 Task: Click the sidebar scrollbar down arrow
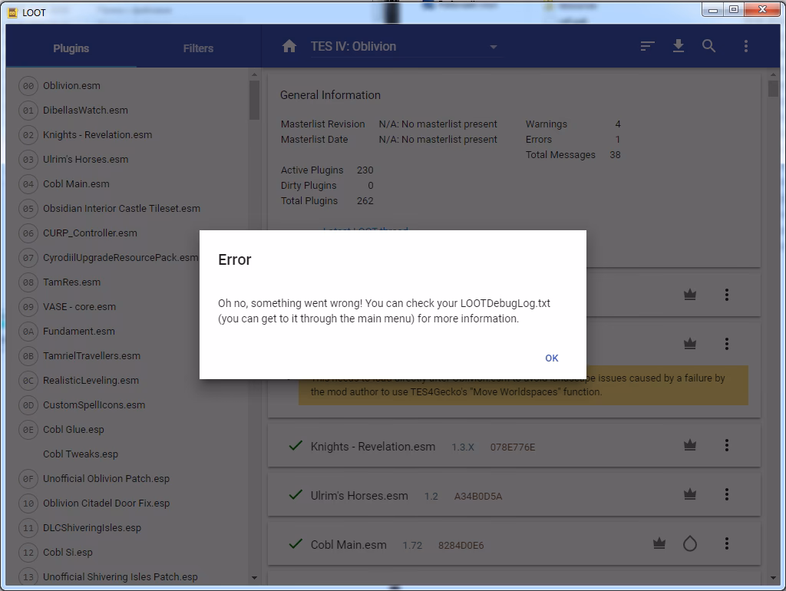point(255,577)
